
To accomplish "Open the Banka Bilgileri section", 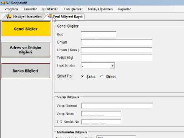I will [x=26, y=71].
